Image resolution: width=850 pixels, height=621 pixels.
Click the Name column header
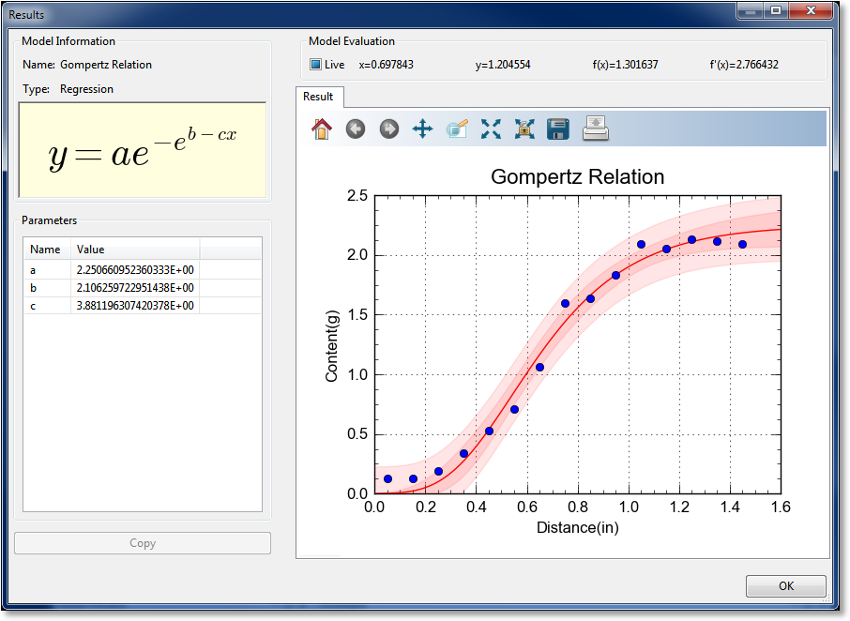47,250
